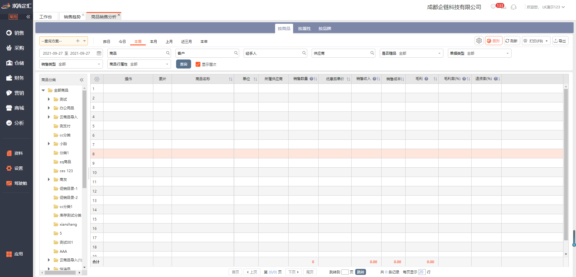Open the settings gear in toolbar
The width and height of the screenshot is (576, 277).
(x=479, y=41)
